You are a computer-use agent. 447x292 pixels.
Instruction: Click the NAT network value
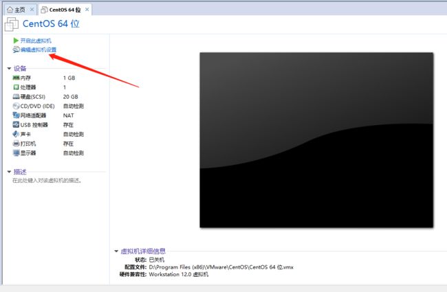(68, 115)
